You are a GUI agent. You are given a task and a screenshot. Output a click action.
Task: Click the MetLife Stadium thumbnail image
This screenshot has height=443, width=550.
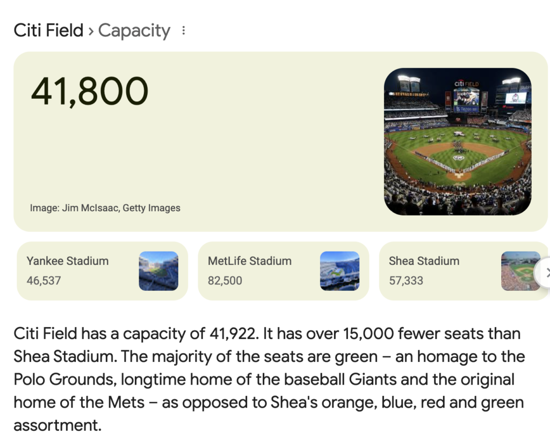point(339,271)
